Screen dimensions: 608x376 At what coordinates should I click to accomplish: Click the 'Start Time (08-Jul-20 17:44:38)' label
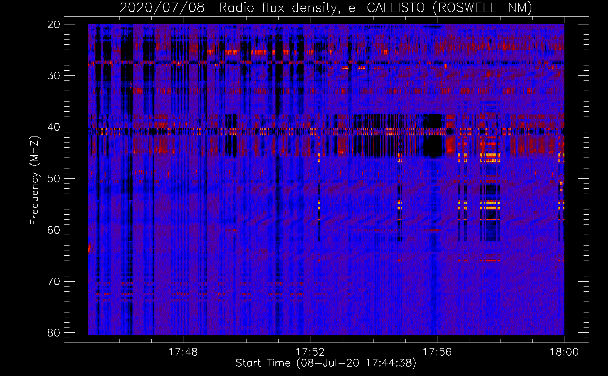click(326, 363)
